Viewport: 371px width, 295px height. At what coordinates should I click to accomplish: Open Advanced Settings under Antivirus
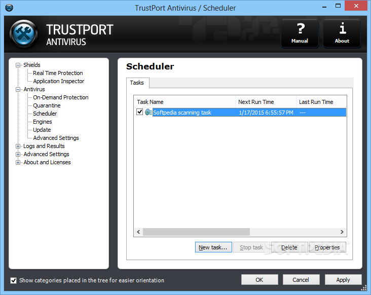pyautogui.click(x=56, y=138)
